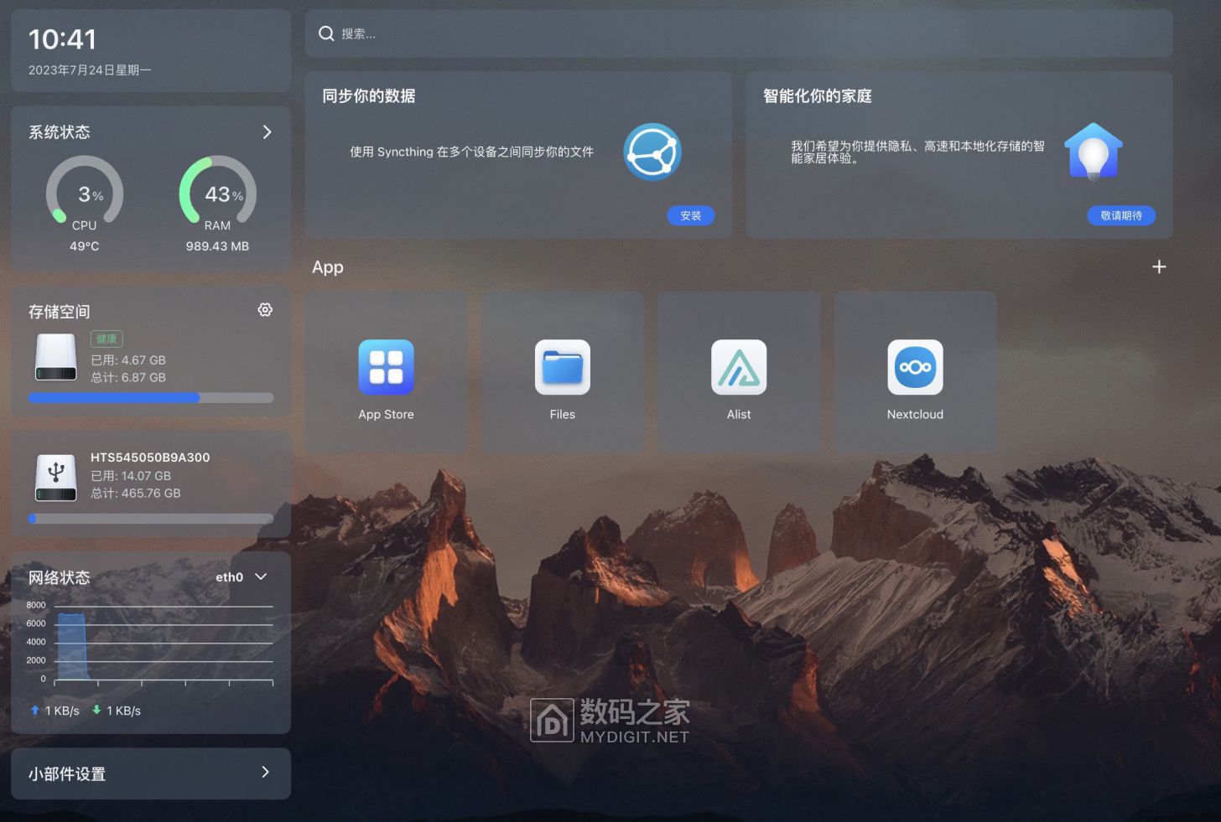Expand the eth0 network interface dropdown
Screen dimensions: 1221x822
coord(261,576)
